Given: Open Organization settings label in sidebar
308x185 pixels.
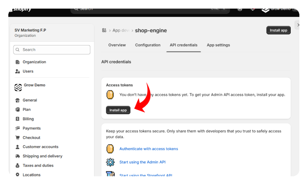Looking at the screenshot, I should tap(34, 62).
